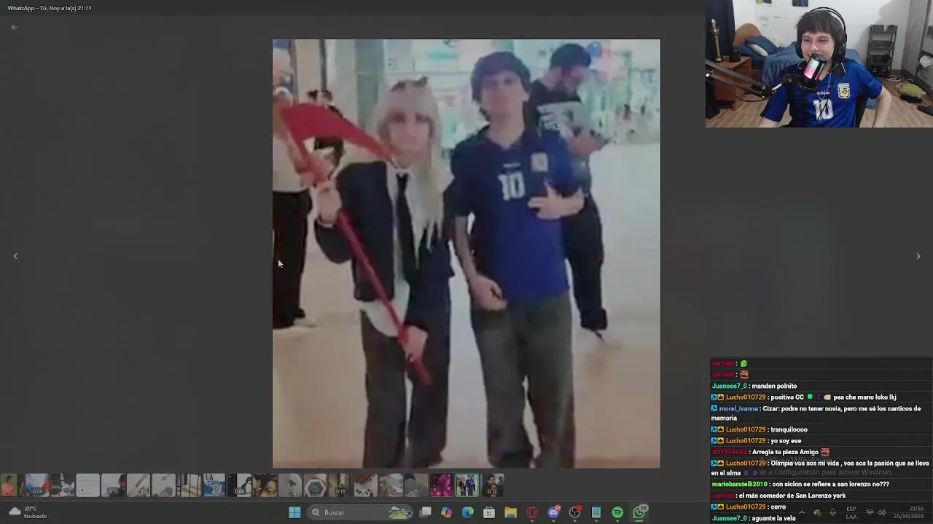This screenshot has width=933, height=524.
Task: Select the highlighted current photo thumbnail
Action: tap(466, 485)
